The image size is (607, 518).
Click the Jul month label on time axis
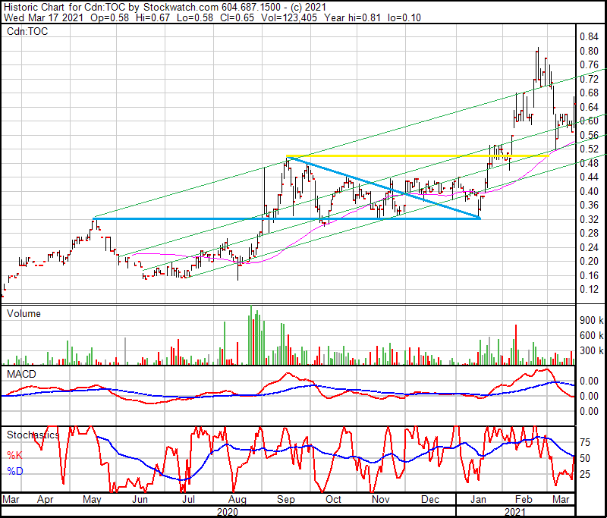[188, 499]
